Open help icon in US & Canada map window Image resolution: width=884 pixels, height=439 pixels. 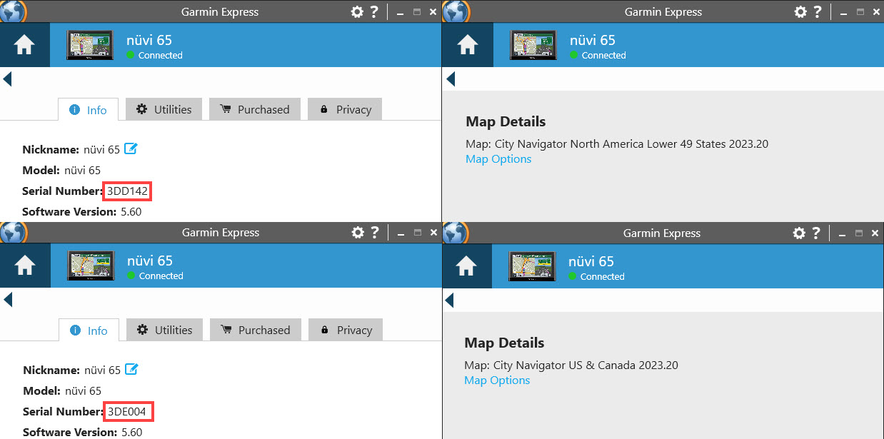817,233
